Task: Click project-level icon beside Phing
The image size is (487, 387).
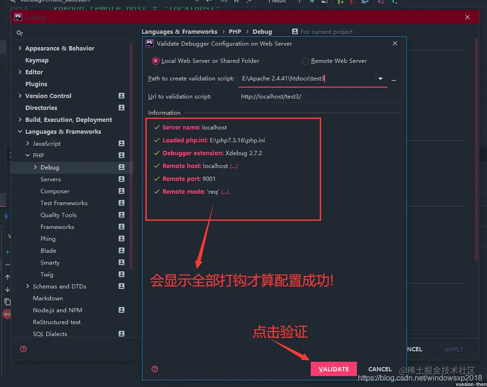Action: point(122,238)
